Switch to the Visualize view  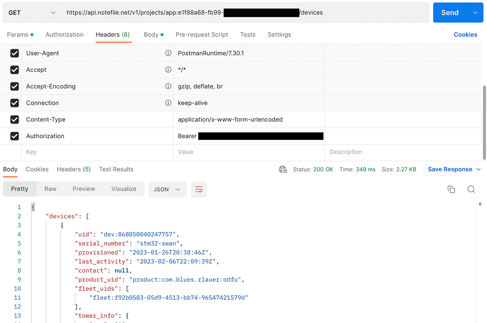point(124,189)
